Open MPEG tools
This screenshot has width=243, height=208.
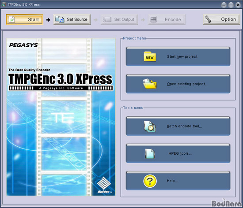pos(178,153)
